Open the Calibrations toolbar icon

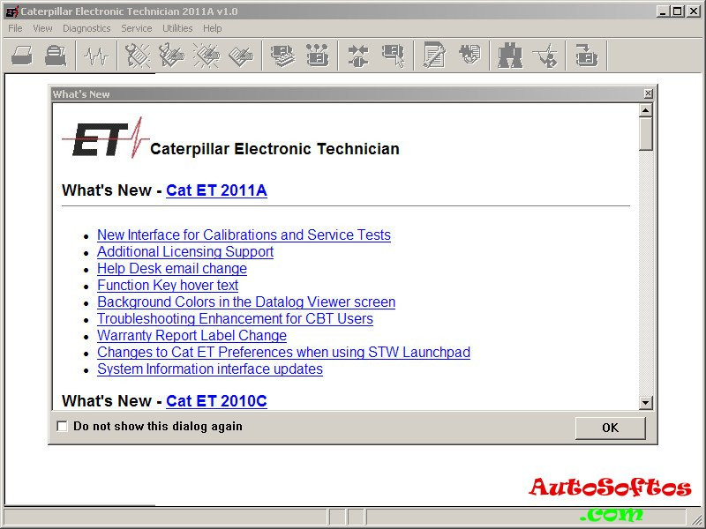pos(469,56)
